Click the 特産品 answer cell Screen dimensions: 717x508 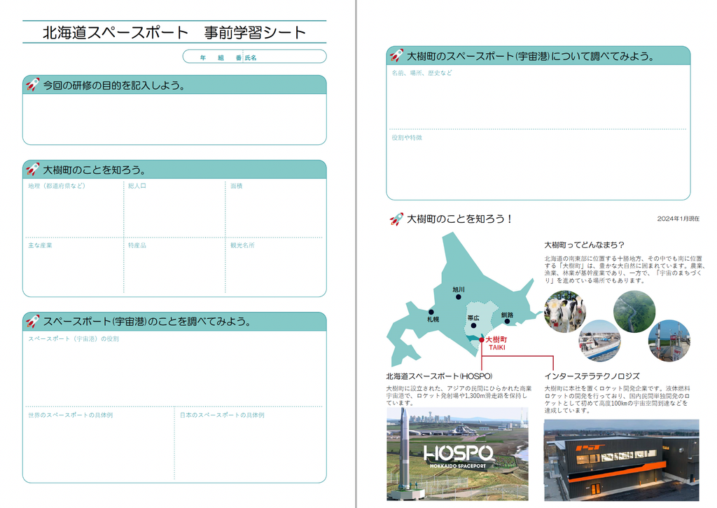174,266
